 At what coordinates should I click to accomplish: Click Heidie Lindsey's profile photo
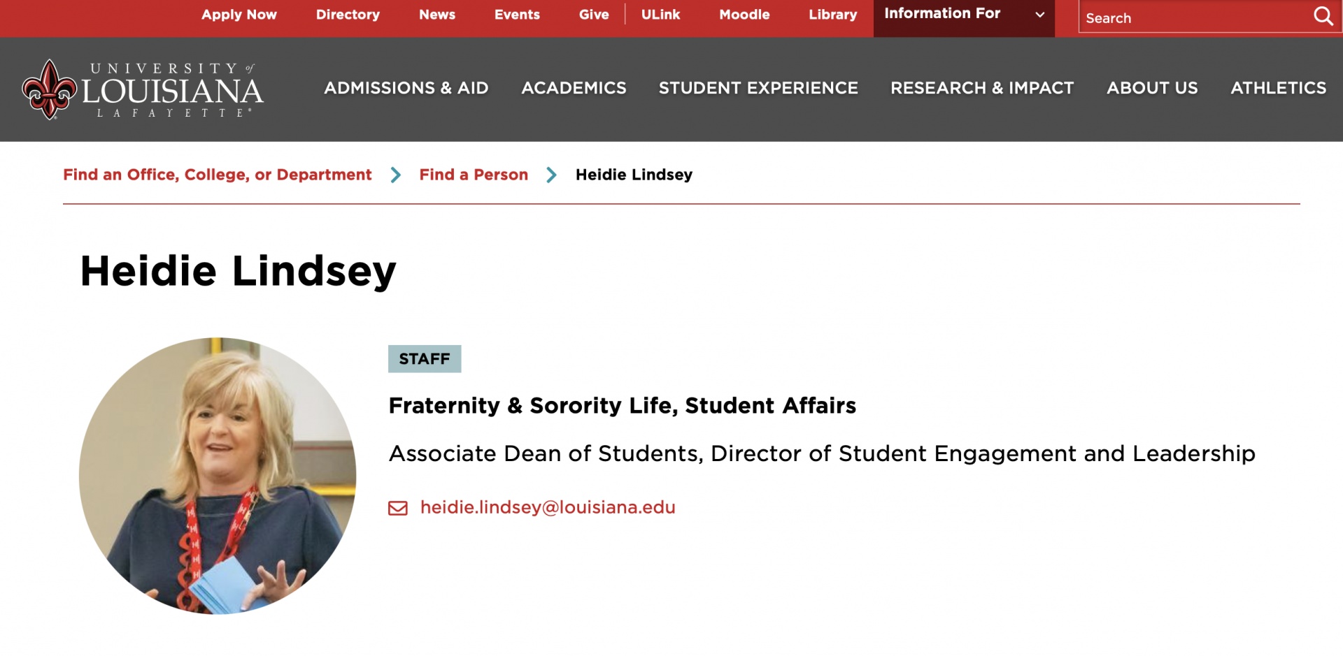pos(218,476)
